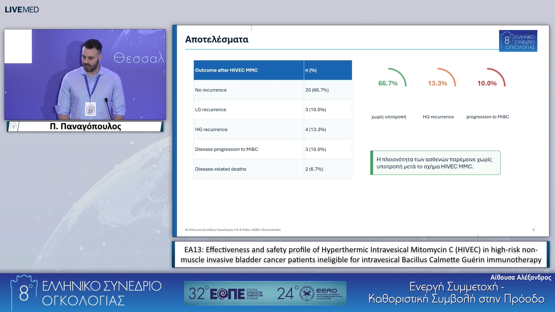Click 'Disease progression to MIBC' row label
The width and height of the screenshot is (555, 312).
point(227,149)
